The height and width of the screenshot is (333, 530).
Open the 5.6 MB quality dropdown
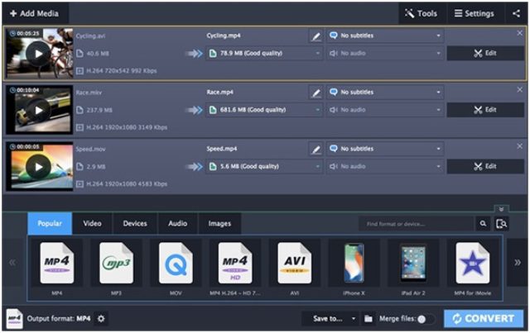point(264,166)
